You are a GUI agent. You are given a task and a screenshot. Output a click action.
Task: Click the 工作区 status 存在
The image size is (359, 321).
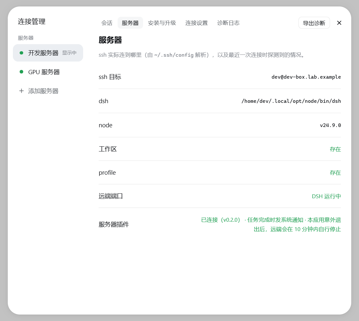click(335, 149)
